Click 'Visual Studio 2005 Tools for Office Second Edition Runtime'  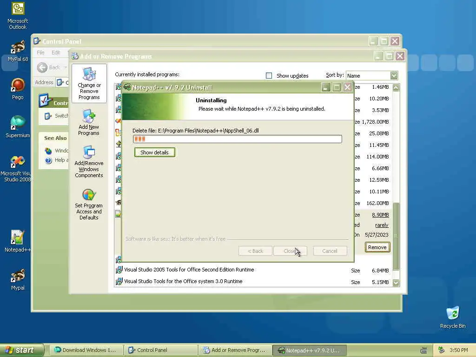tap(189, 270)
